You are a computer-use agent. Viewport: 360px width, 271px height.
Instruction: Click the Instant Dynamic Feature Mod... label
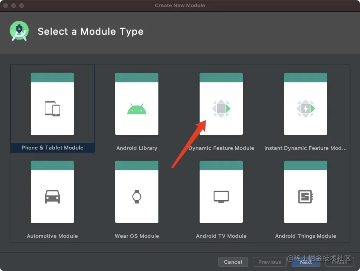[306, 148]
